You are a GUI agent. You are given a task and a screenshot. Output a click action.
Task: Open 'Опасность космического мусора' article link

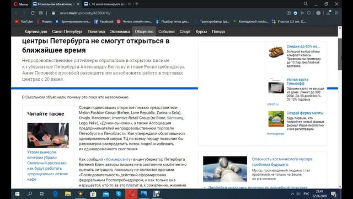[x=282, y=162]
